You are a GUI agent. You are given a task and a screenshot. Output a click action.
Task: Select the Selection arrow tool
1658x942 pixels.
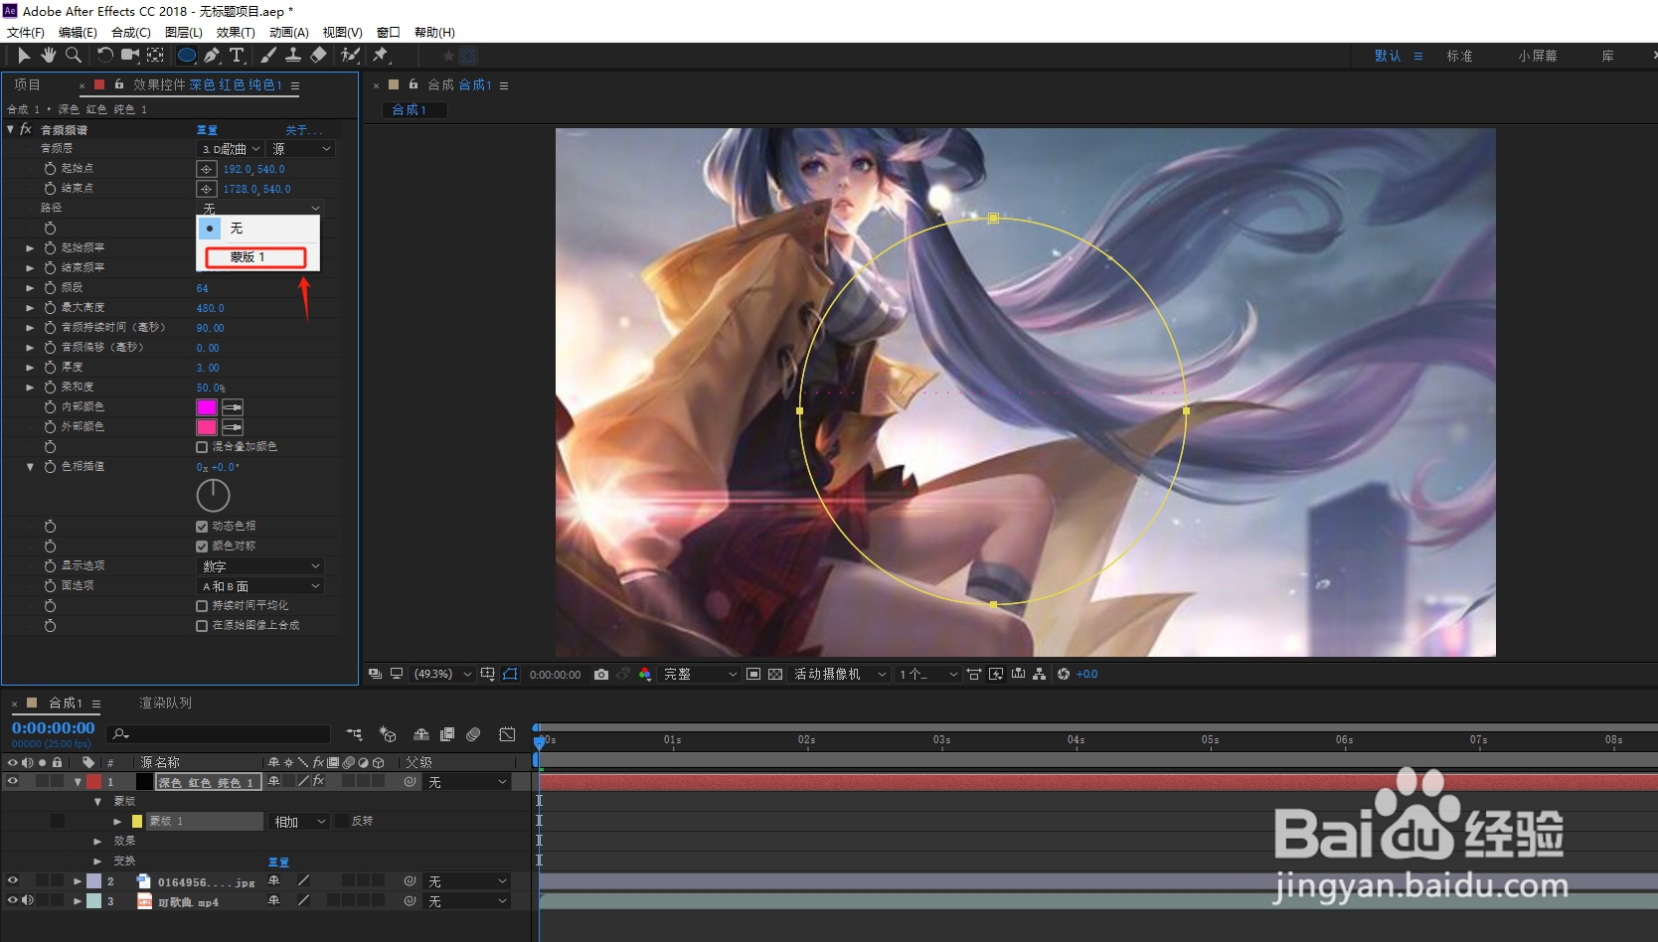(x=24, y=56)
